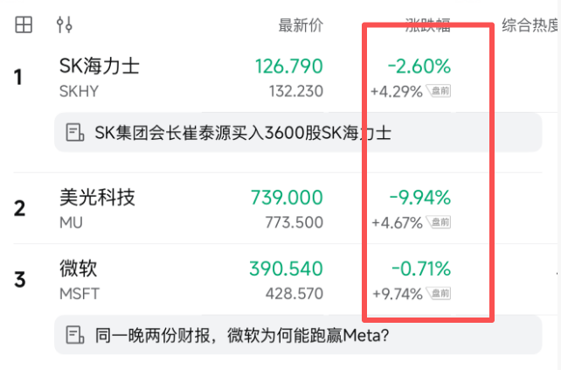
Task: Tap the 盘前 badge in 微软 row
Action: (x=439, y=294)
